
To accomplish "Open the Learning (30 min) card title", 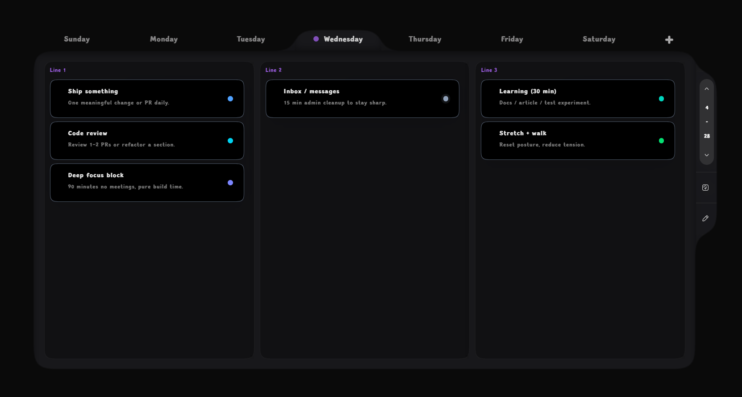I will [x=528, y=91].
